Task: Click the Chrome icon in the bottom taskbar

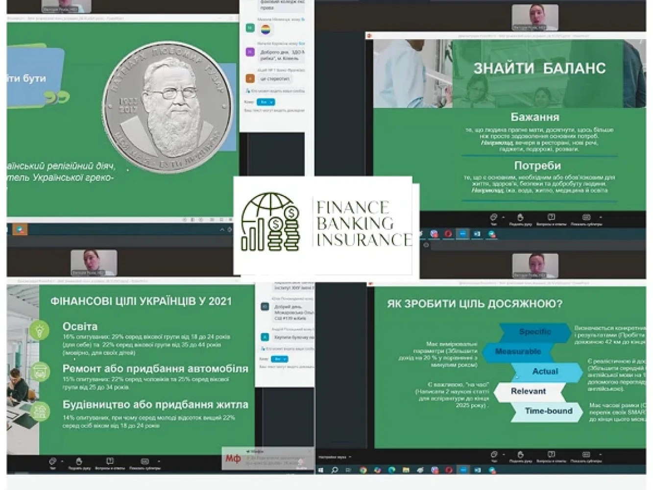Action: point(363,470)
